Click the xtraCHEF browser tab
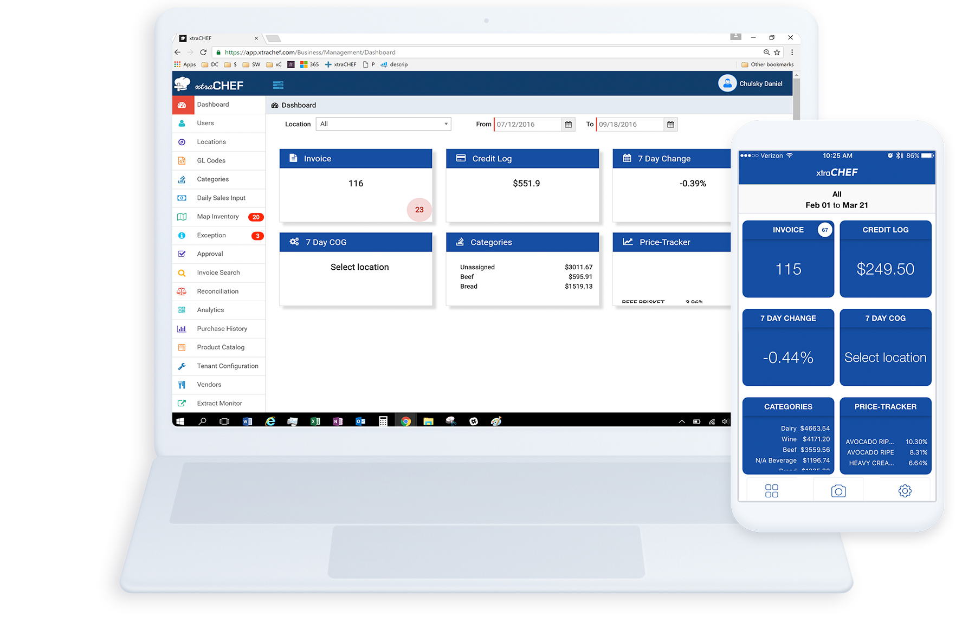This screenshot has width=975, height=623. [x=218, y=38]
